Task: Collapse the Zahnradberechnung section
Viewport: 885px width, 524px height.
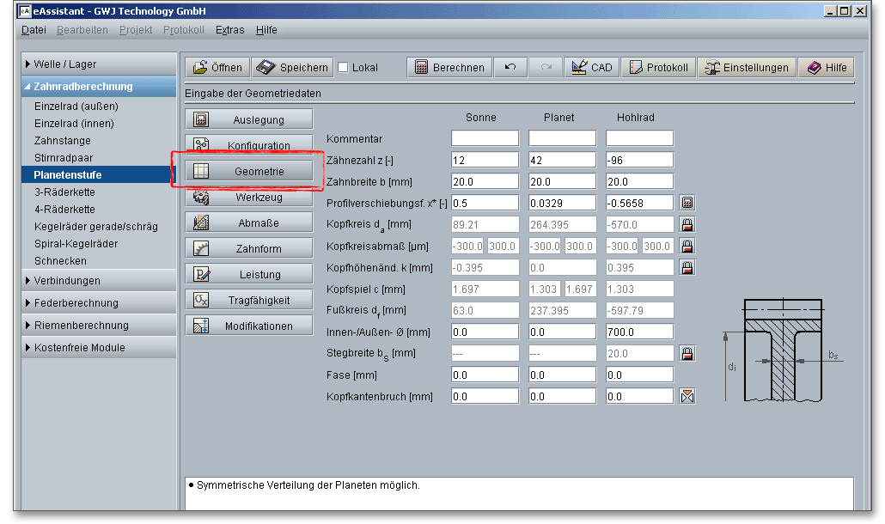Action: (x=99, y=87)
